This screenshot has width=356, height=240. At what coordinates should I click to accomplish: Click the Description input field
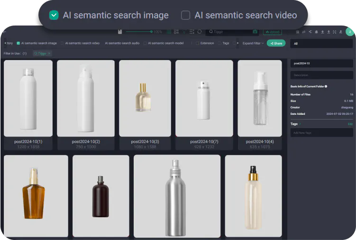(321, 75)
